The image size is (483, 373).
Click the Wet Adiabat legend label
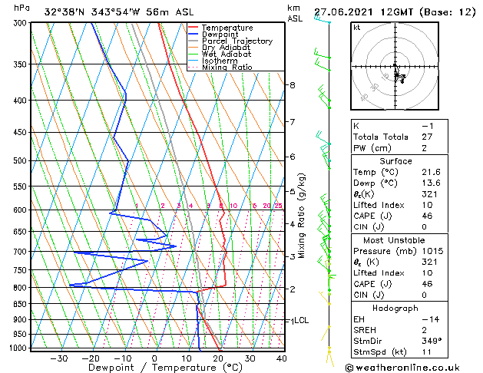[227, 54]
